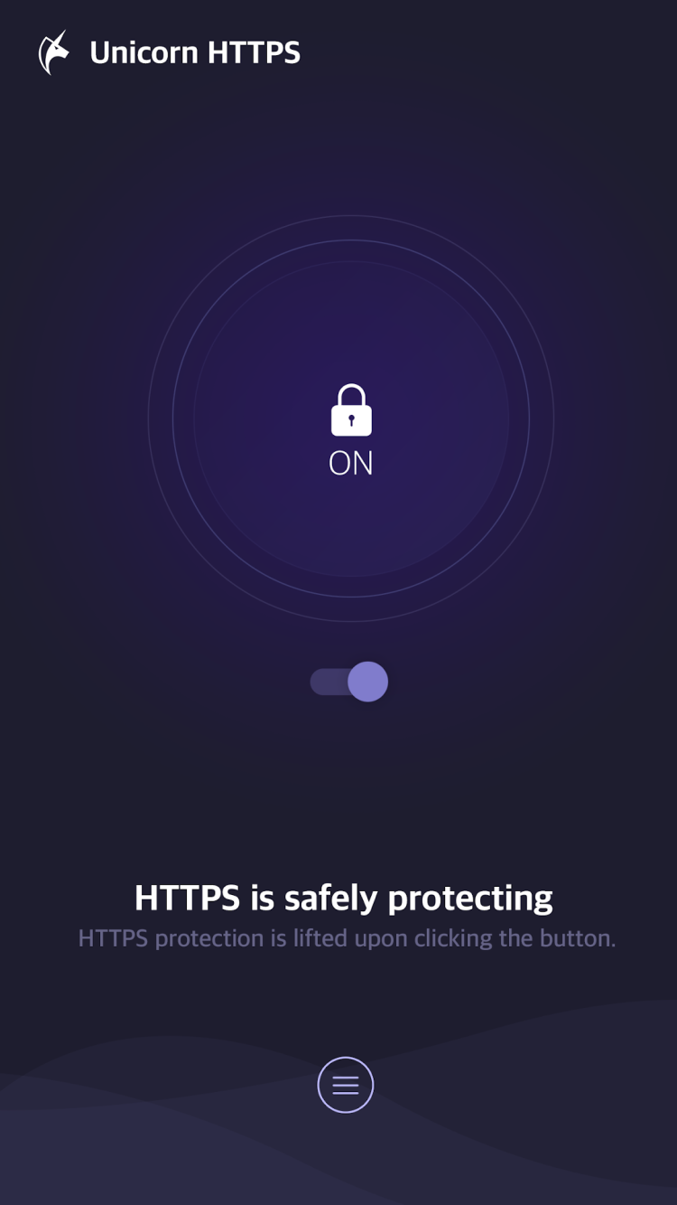Click the three-line menu glyph
This screenshot has width=677, height=1205.
click(x=346, y=1085)
